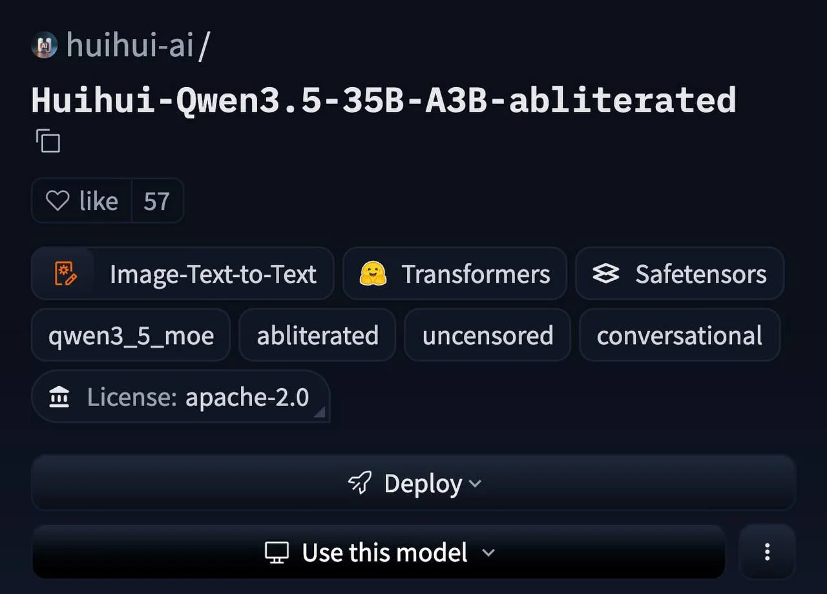This screenshot has height=594, width=827.
Task: Click the monitor icon in Use this model
Action: pos(277,553)
